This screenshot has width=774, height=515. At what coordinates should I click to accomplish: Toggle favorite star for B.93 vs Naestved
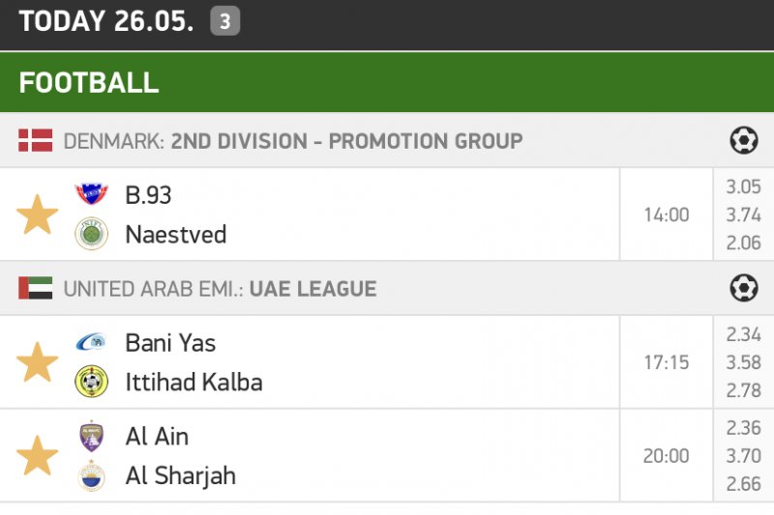pos(38,215)
